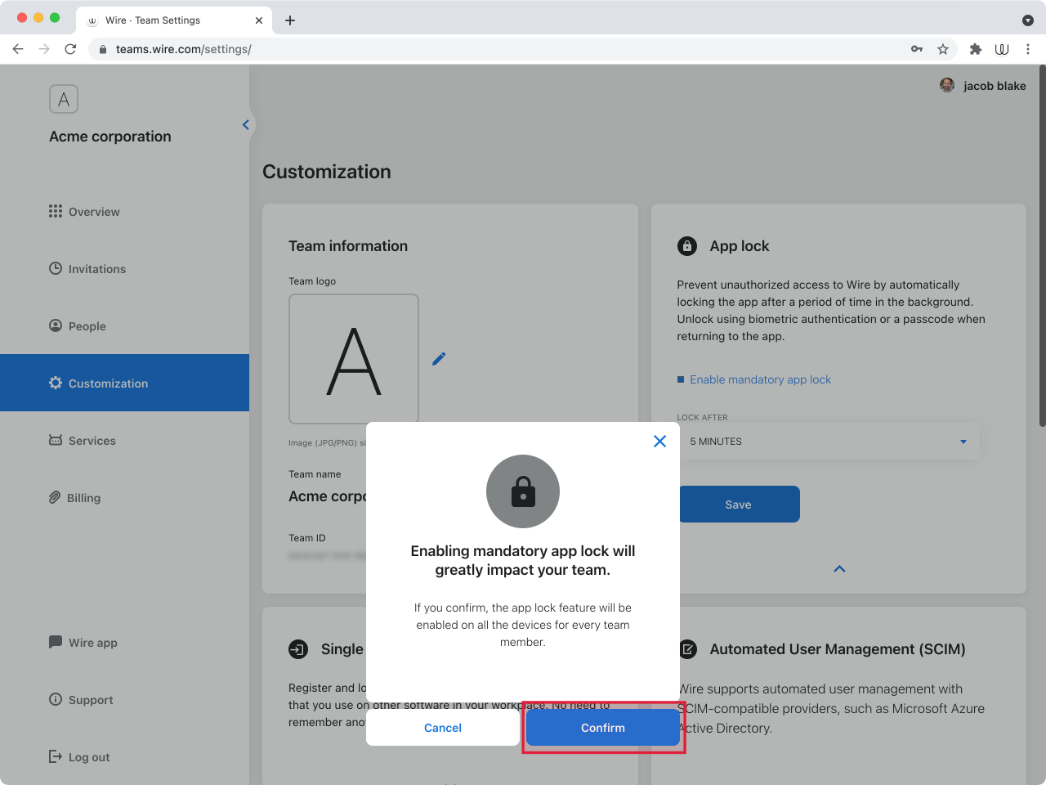Open Services in the sidebar
Image resolution: width=1046 pixels, height=785 pixels.
pyautogui.click(x=92, y=441)
